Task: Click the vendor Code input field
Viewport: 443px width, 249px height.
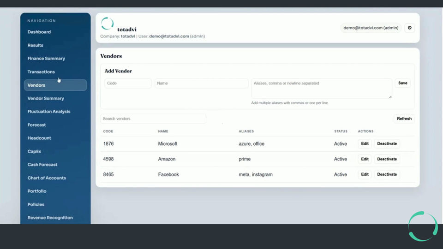Action: [128, 83]
